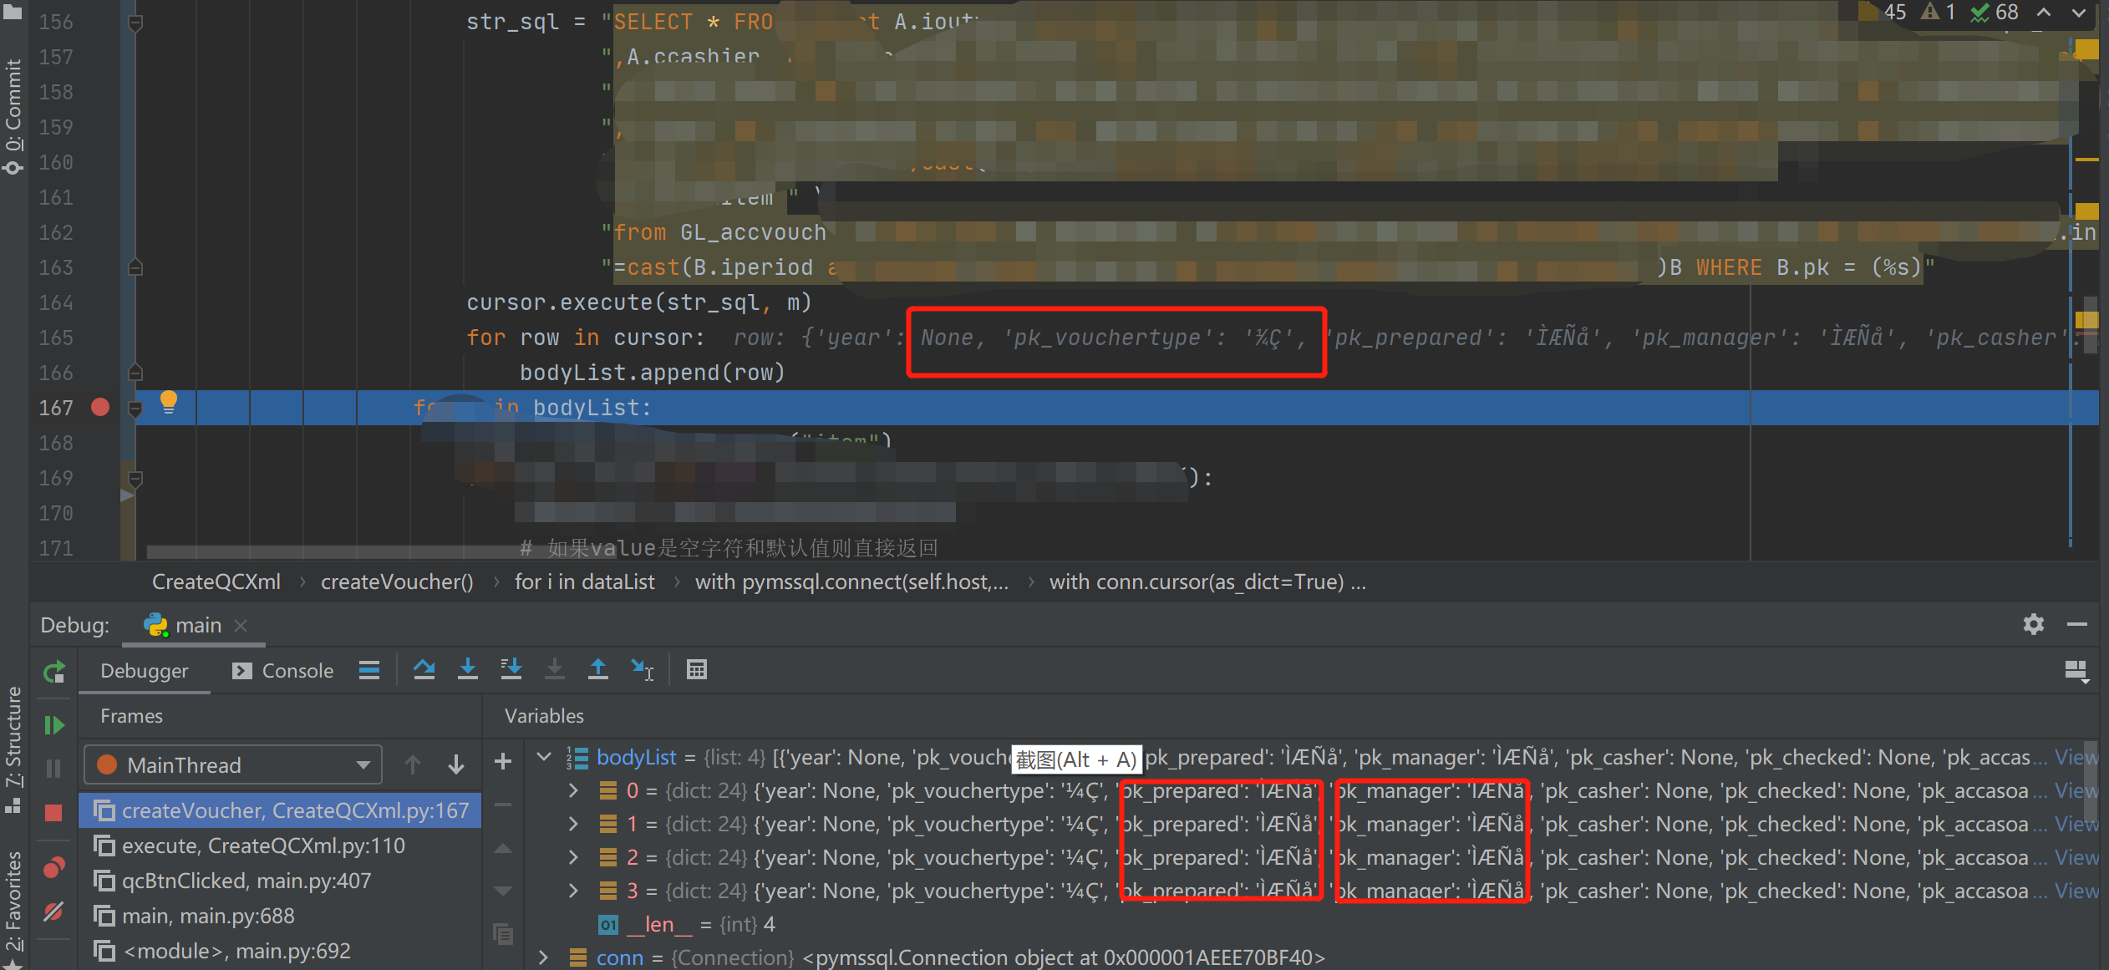Select the Step Over icon

(424, 669)
